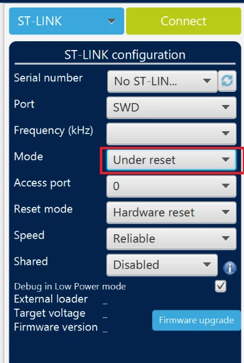Expand the Mode dropdown showing Under reset

click(172, 160)
